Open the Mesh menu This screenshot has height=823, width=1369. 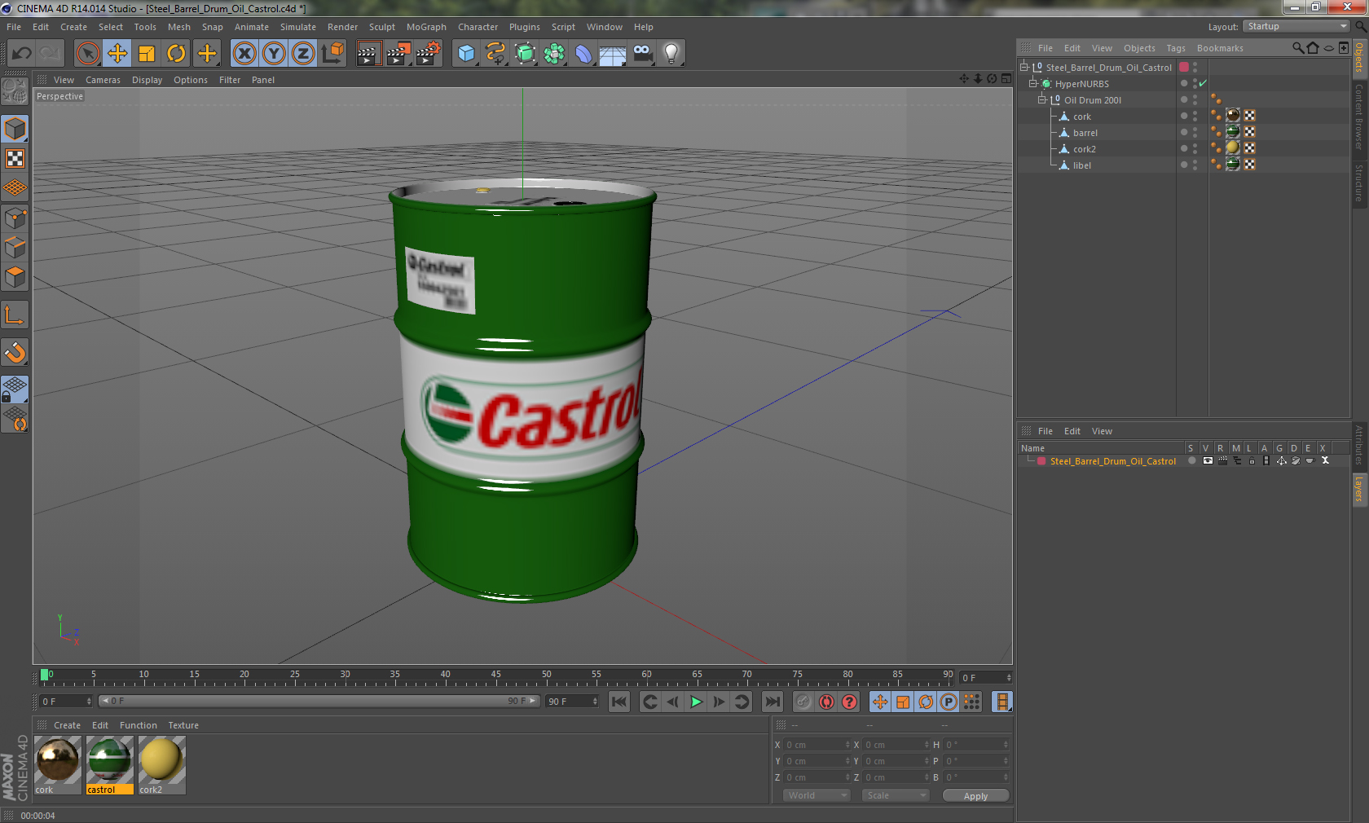179,27
